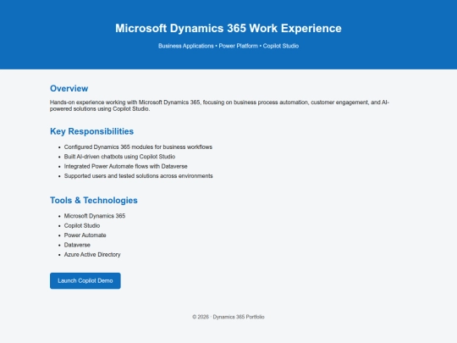Click 'Built AI-driven chatbots using Copilot Studio'
The width and height of the screenshot is (457, 343).
tap(119, 157)
